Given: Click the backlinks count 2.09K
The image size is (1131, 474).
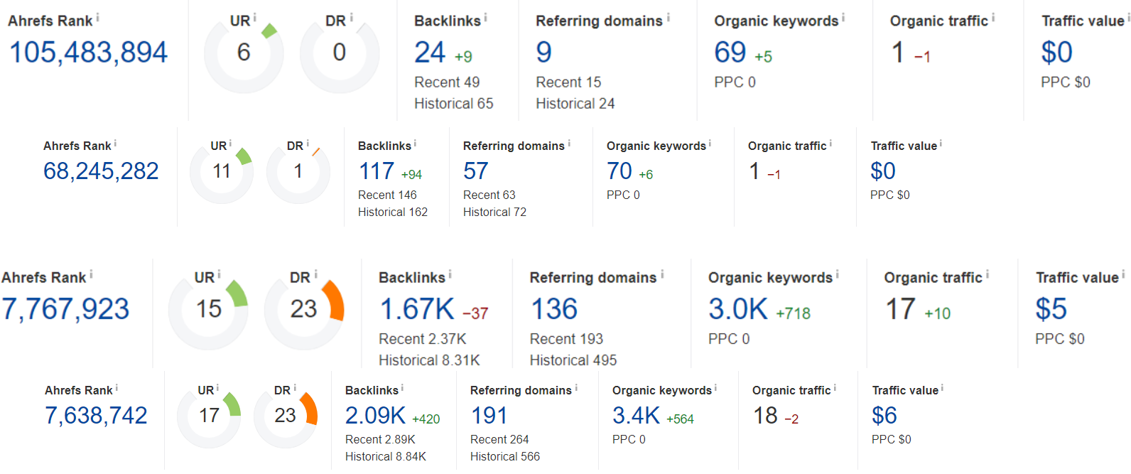Looking at the screenshot, I should pos(375,416).
